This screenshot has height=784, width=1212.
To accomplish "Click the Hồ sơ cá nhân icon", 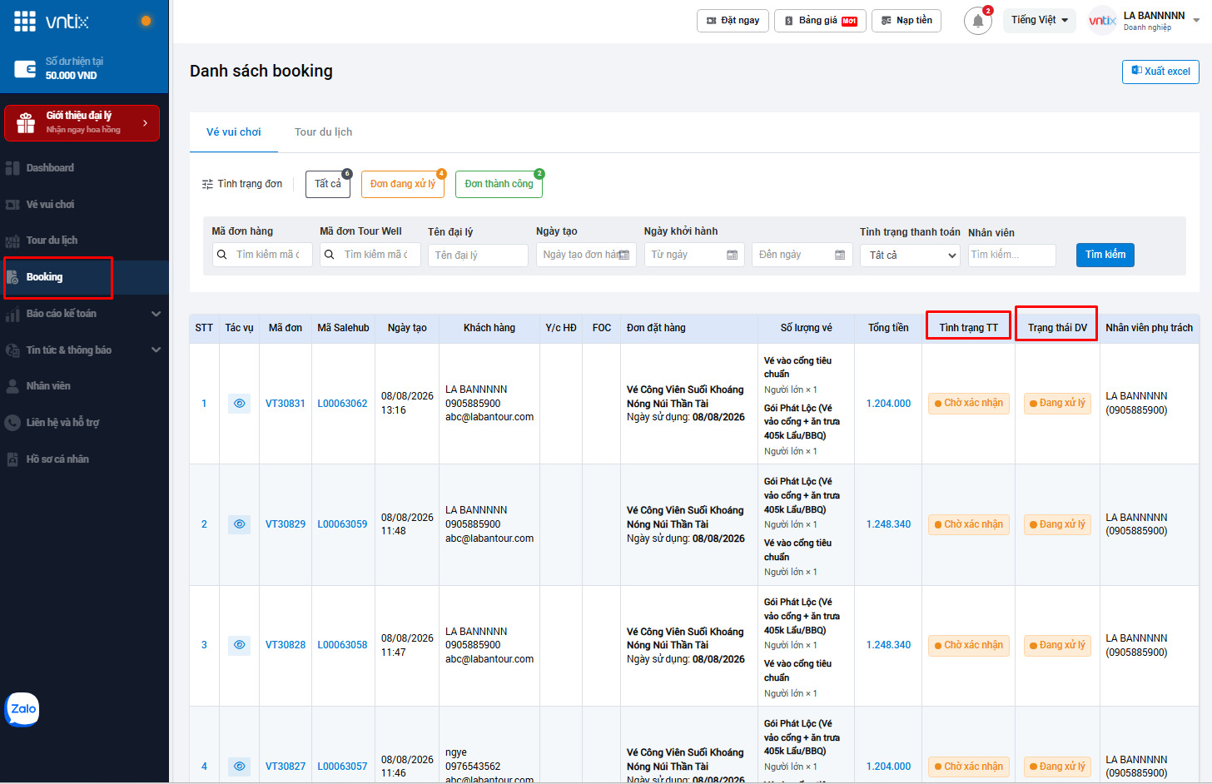I will click(12, 459).
